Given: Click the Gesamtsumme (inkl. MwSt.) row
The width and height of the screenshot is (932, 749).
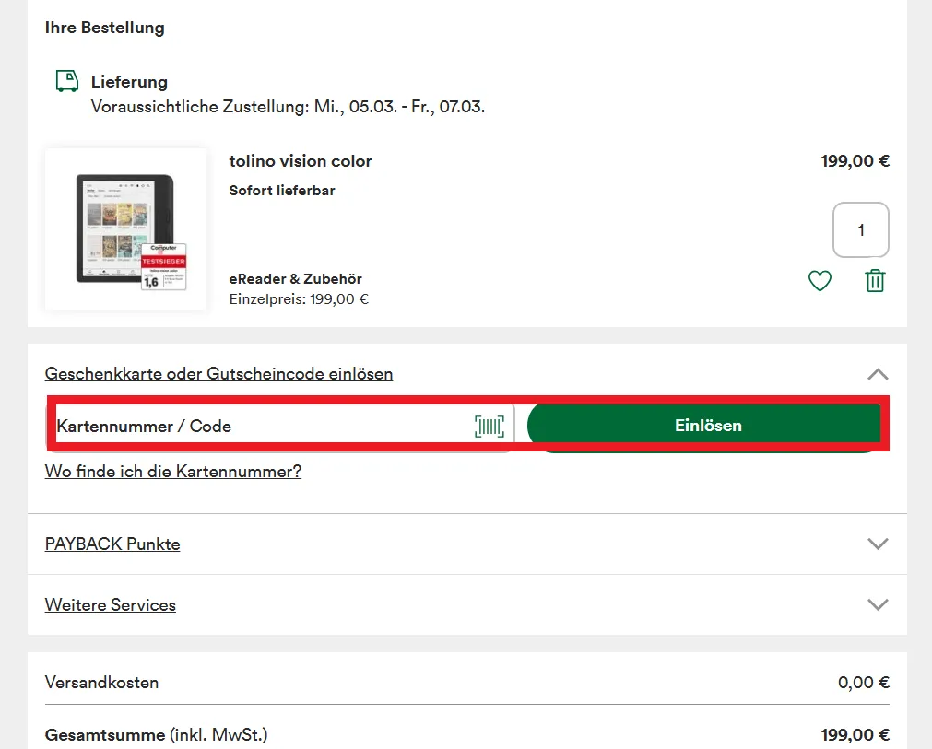Looking at the screenshot, I should [x=156, y=734].
